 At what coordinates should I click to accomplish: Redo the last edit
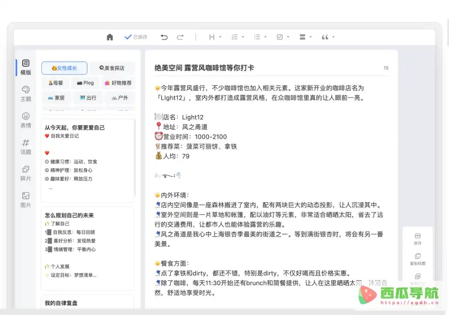(x=180, y=37)
